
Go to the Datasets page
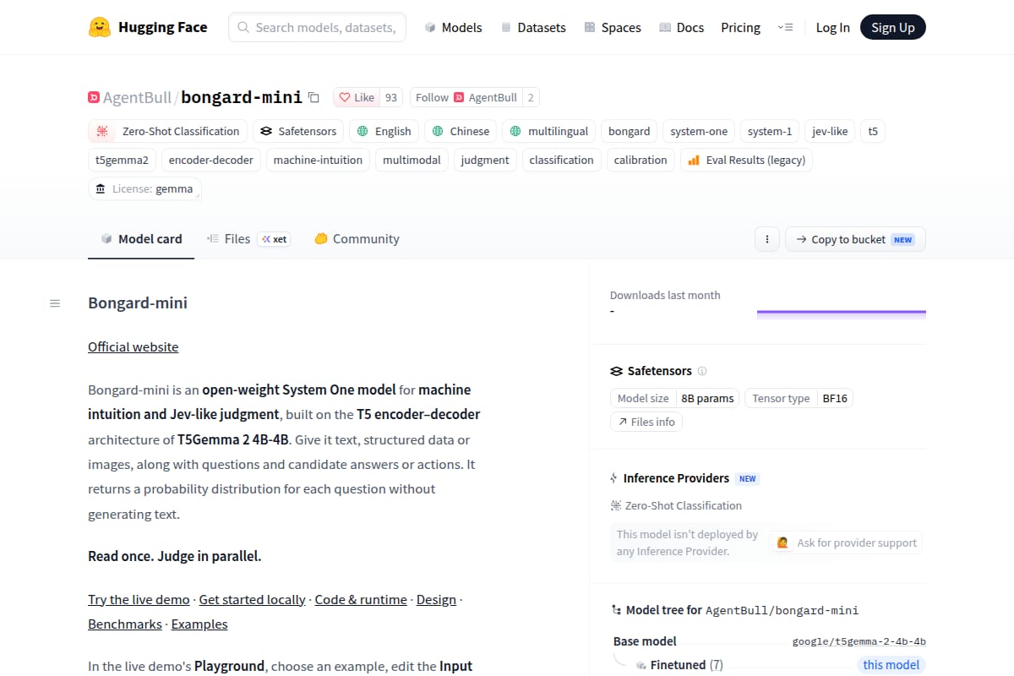pos(533,27)
